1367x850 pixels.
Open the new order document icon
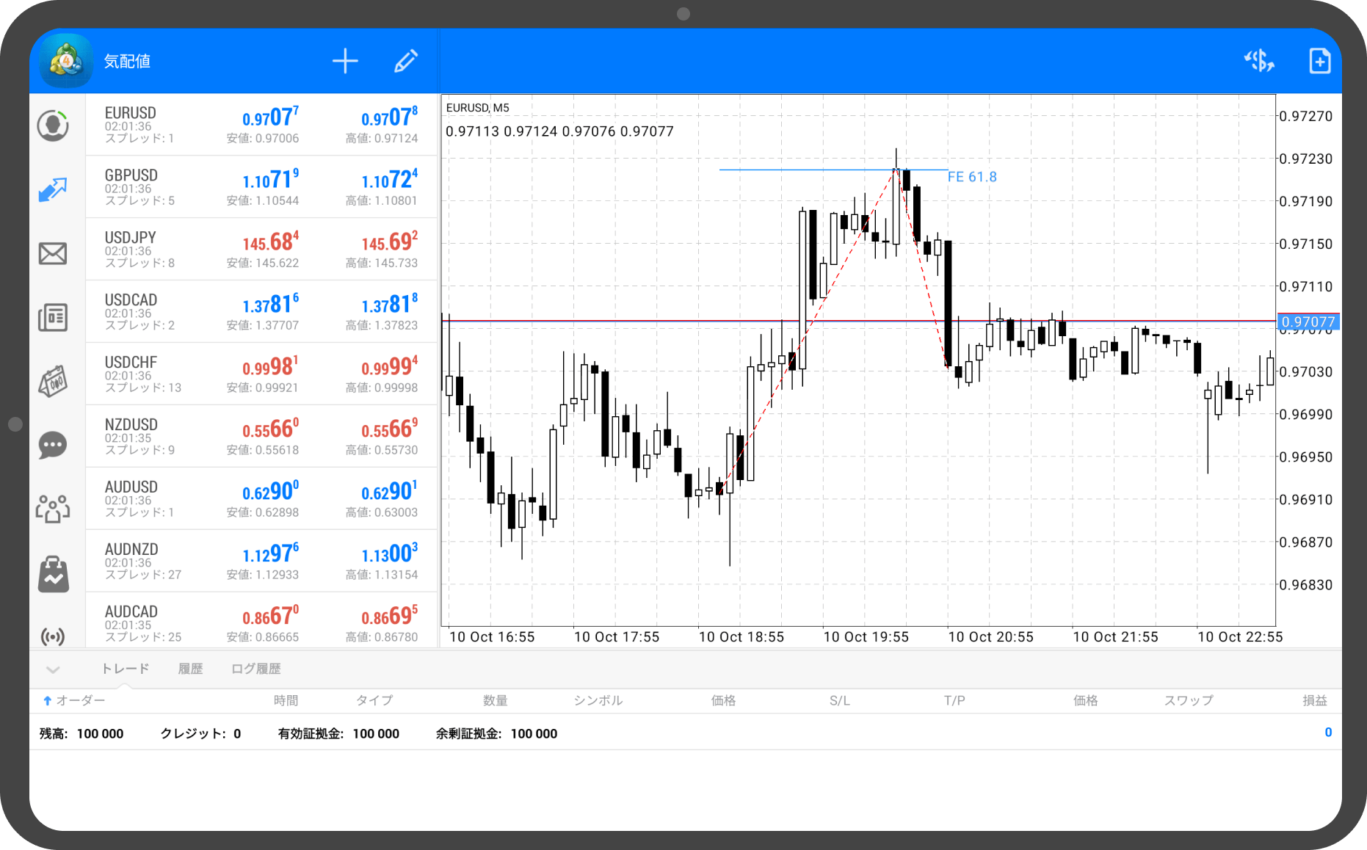pos(1319,61)
